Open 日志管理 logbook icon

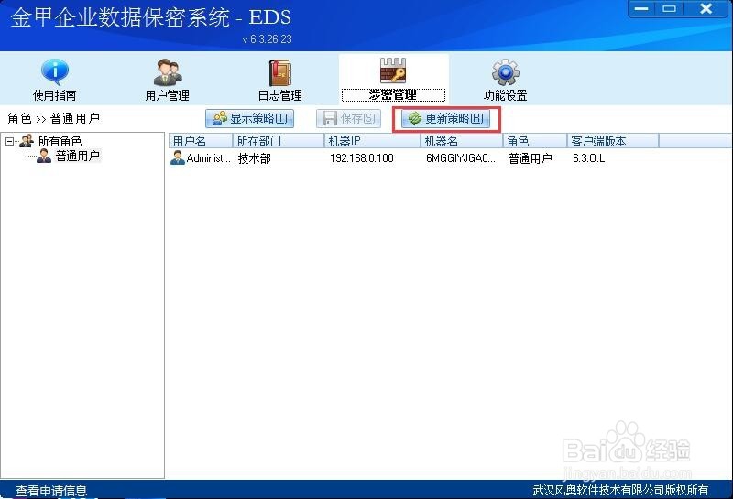coord(280,73)
